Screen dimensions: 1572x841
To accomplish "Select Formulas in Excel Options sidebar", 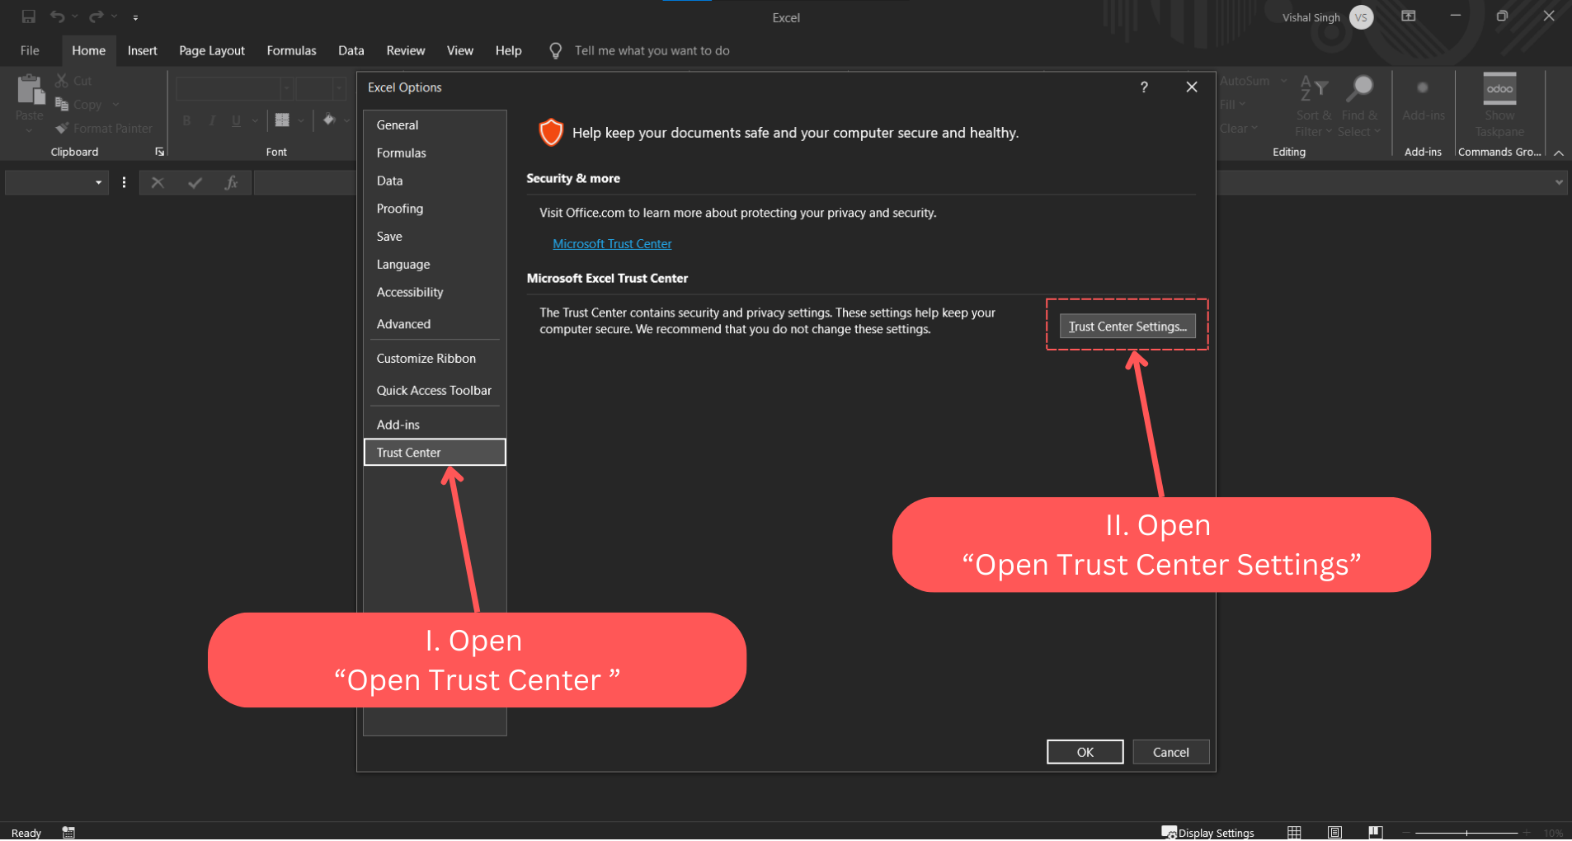I will coord(435,153).
